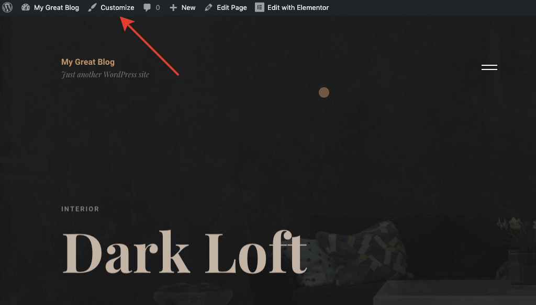Click the Edit Page pencil icon
The image size is (536, 305).
(x=208, y=7)
